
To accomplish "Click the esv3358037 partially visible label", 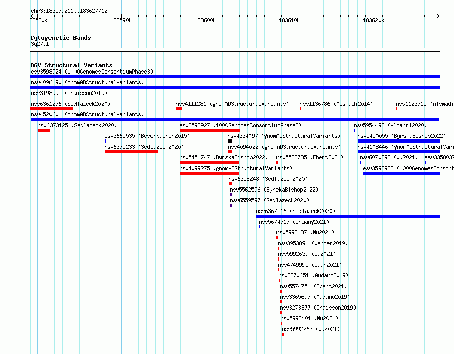I will pyautogui.click(x=439, y=157).
